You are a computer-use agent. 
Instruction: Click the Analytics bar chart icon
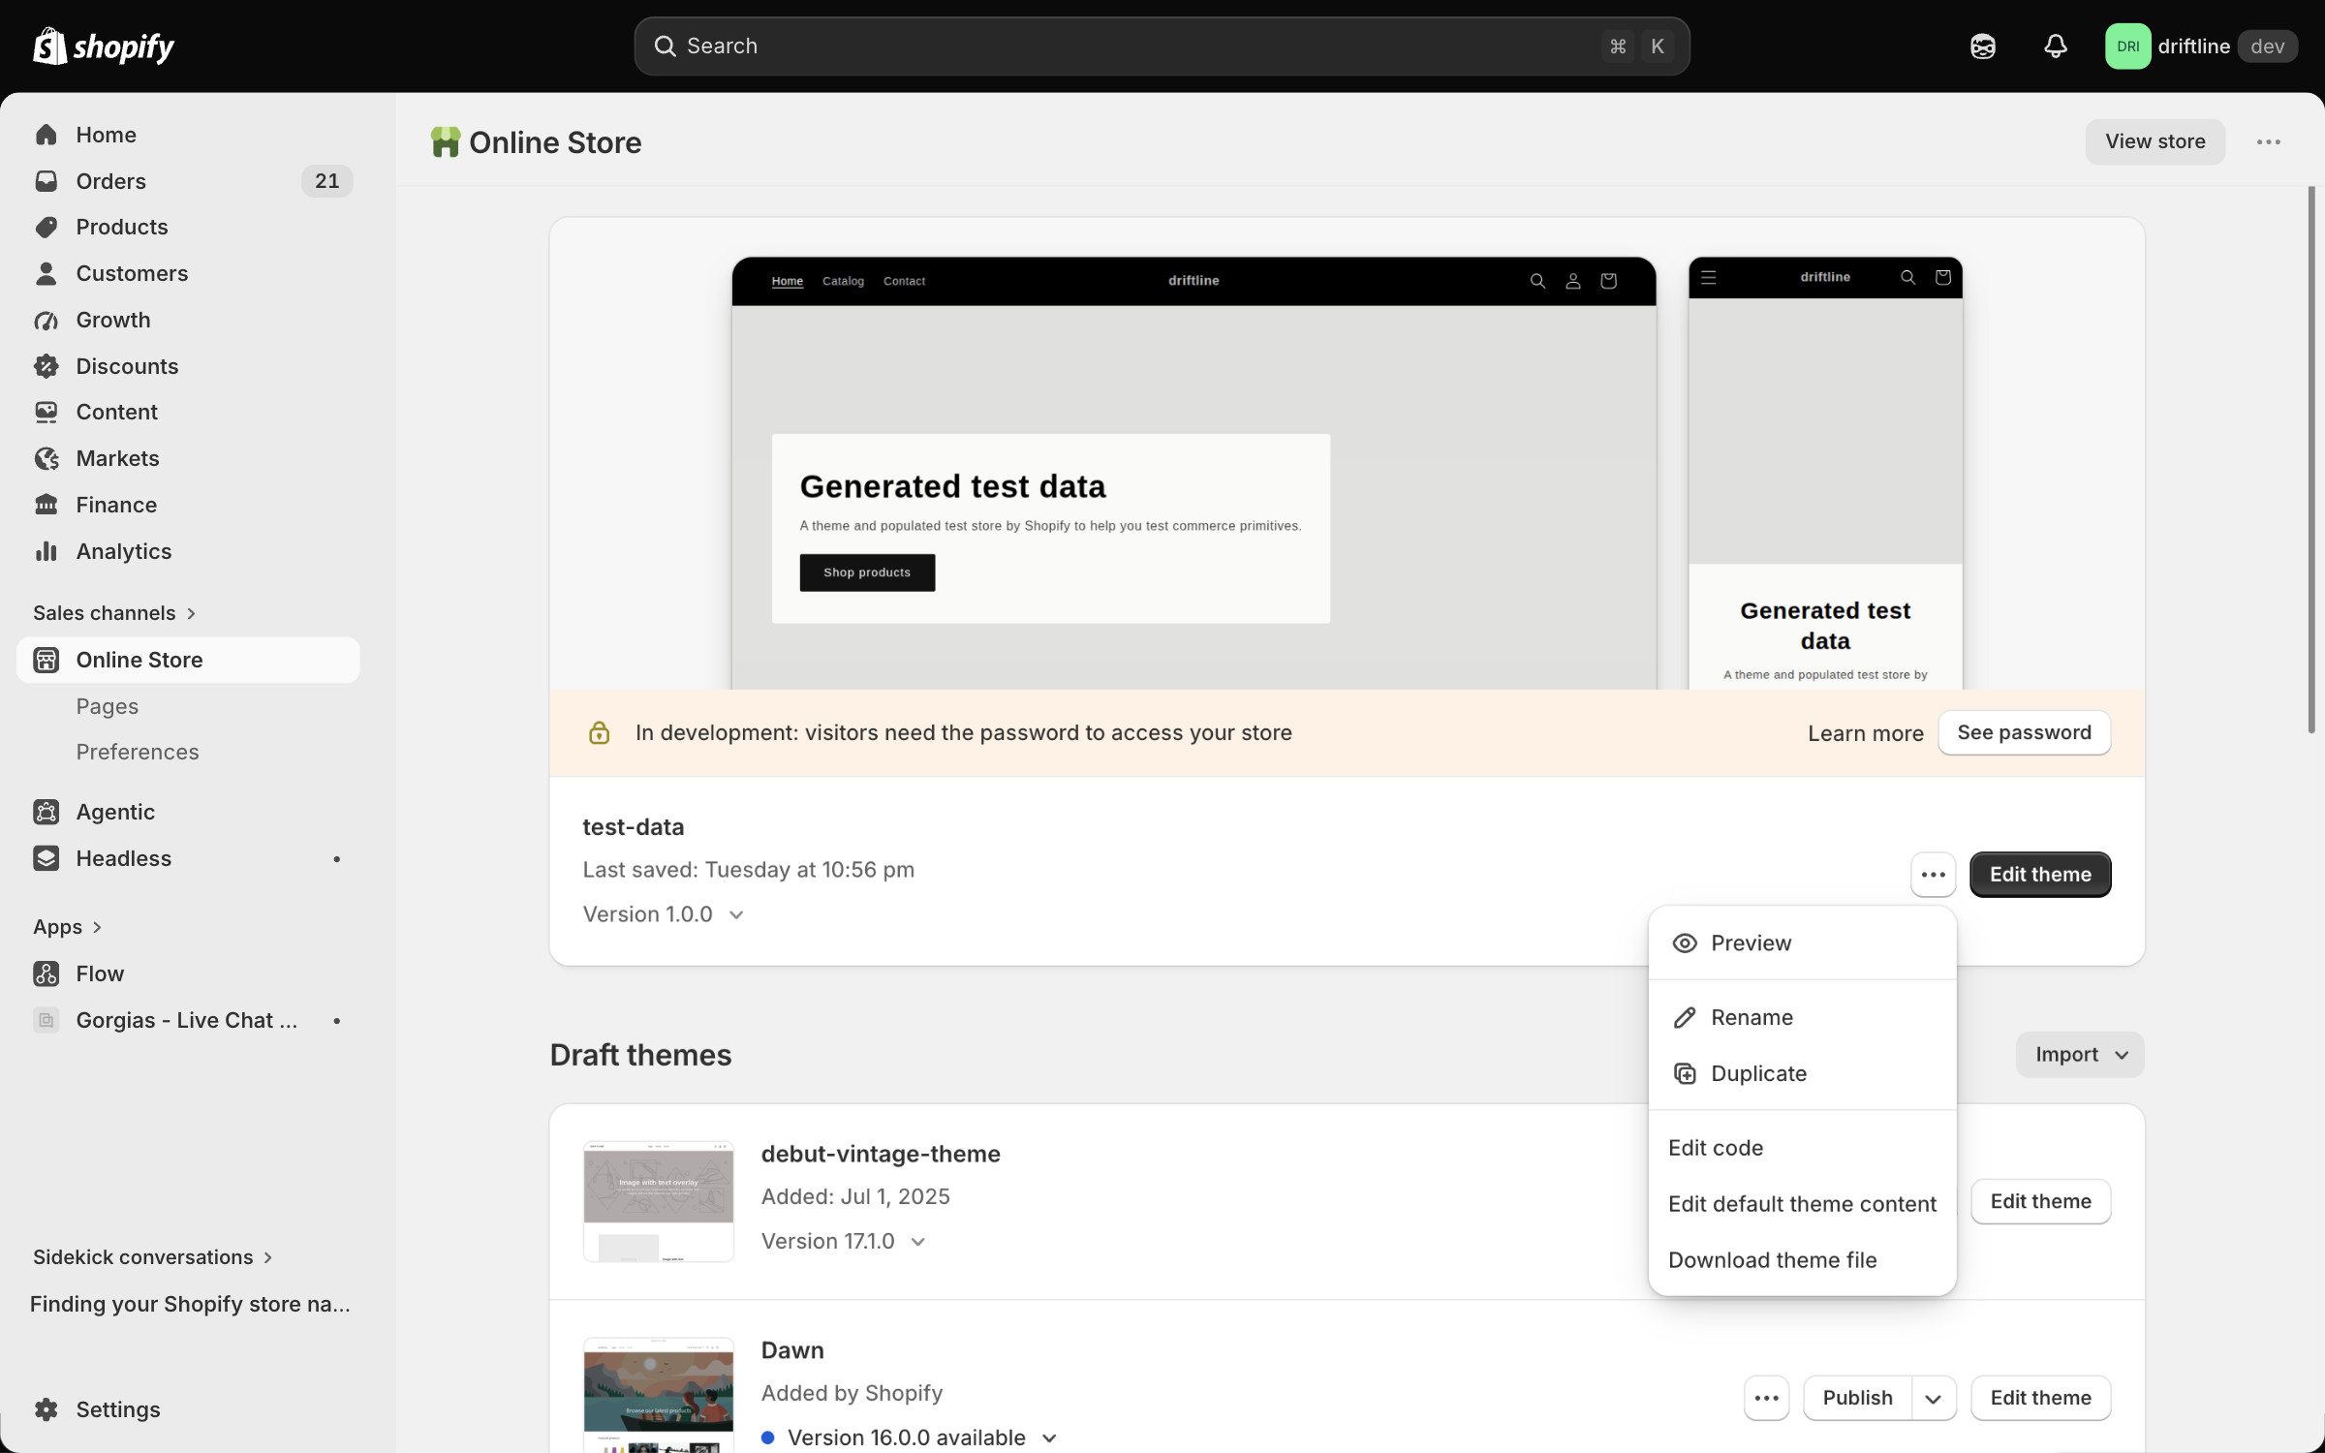tap(46, 551)
